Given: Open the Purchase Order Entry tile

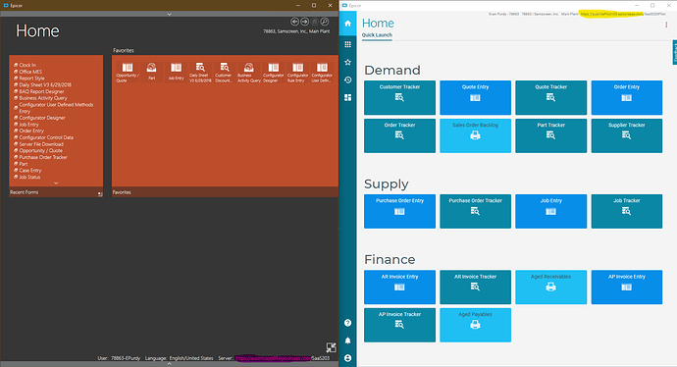Looking at the screenshot, I should (x=399, y=211).
